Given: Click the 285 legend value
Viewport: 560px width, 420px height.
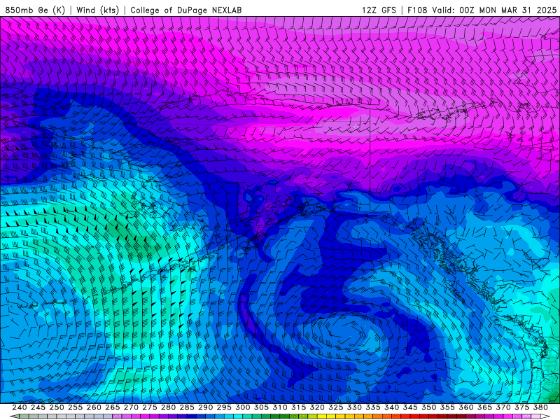Looking at the screenshot, I should 187,407.
